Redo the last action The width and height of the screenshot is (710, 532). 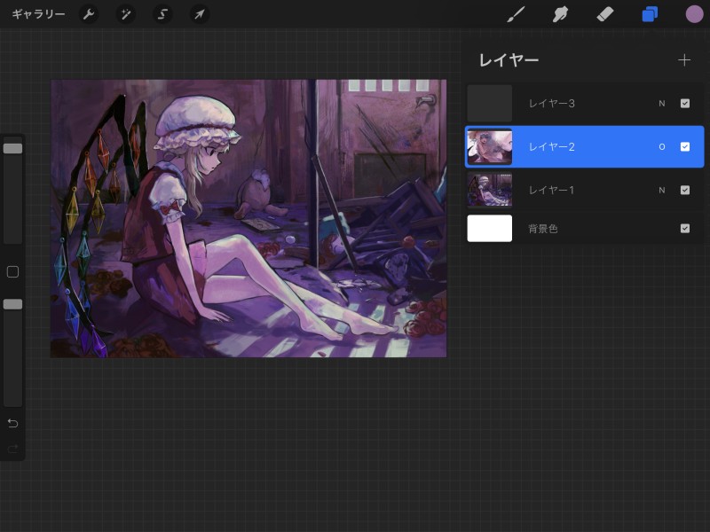[12, 449]
